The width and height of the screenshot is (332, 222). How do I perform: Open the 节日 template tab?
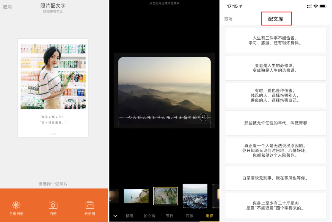pyautogui.click(x=170, y=216)
